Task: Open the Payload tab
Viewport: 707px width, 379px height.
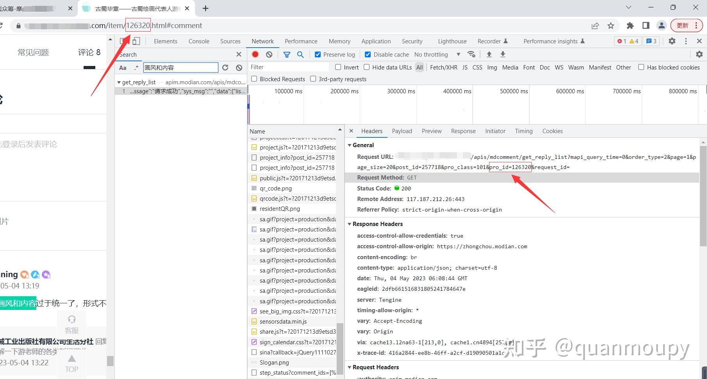Action: click(x=402, y=131)
